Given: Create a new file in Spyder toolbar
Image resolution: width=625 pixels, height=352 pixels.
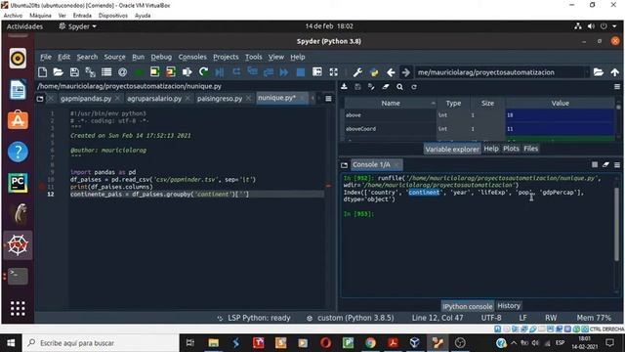Looking at the screenshot, I should click(x=42, y=72).
